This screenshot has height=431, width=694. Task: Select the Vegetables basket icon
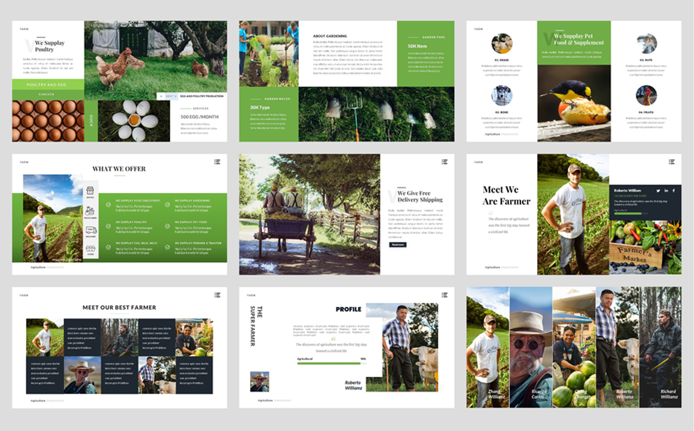90,211
